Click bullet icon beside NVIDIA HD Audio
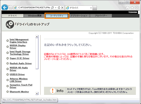The image size is (141, 104). coord(8,69)
